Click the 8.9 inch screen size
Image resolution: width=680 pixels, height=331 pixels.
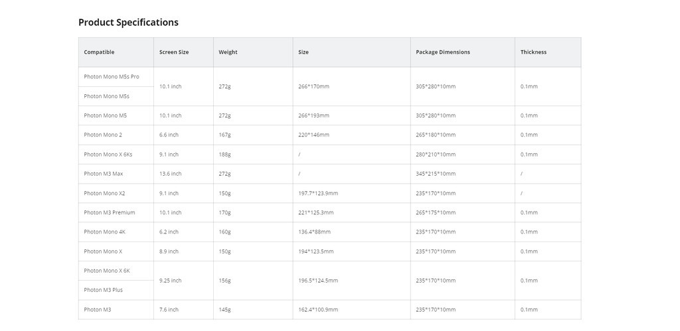pos(169,251)
